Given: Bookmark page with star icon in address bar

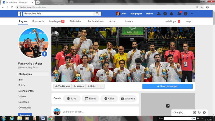Looking at the screenshot, I should tap(202, 7).
